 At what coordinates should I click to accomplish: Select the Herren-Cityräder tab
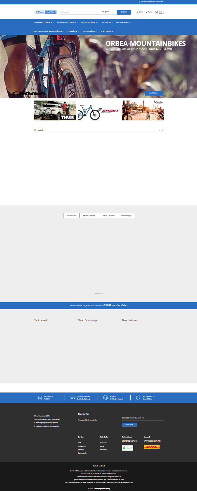pyautogui.click(x=89, y=216)
